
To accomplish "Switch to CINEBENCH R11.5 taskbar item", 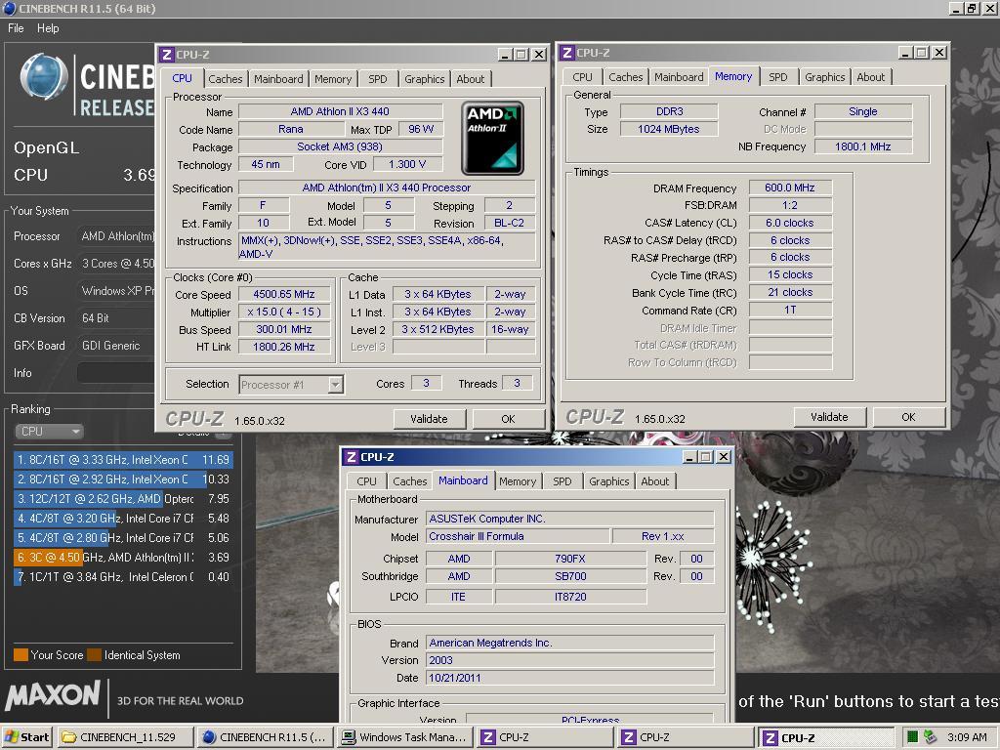I will tap(265, 737).
